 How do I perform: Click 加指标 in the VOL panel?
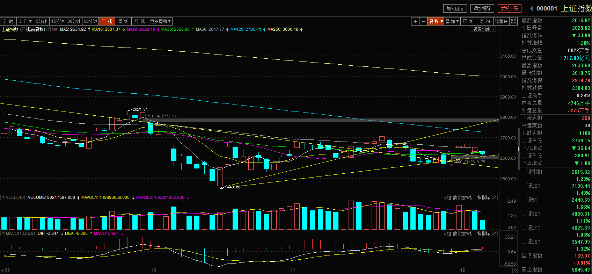467,198
